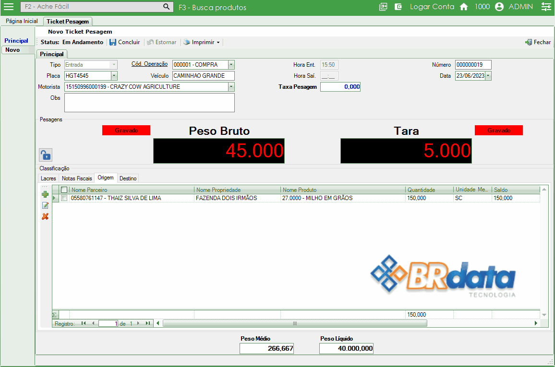Image resolution: width=555 pixels, height=367 pixels.
Task: Open the Placa dropdown list
Action: click(x=114, y=76)
